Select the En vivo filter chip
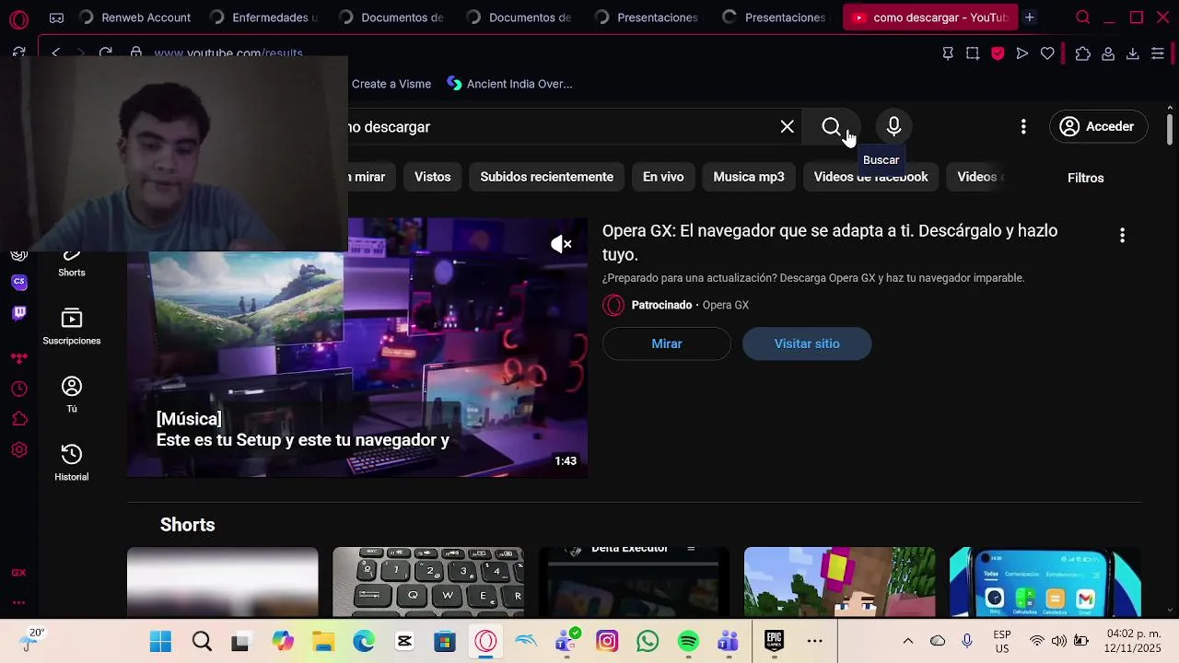 [663, 177]
